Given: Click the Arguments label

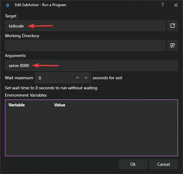Looking at the screenshot, I should pos(15,56).
